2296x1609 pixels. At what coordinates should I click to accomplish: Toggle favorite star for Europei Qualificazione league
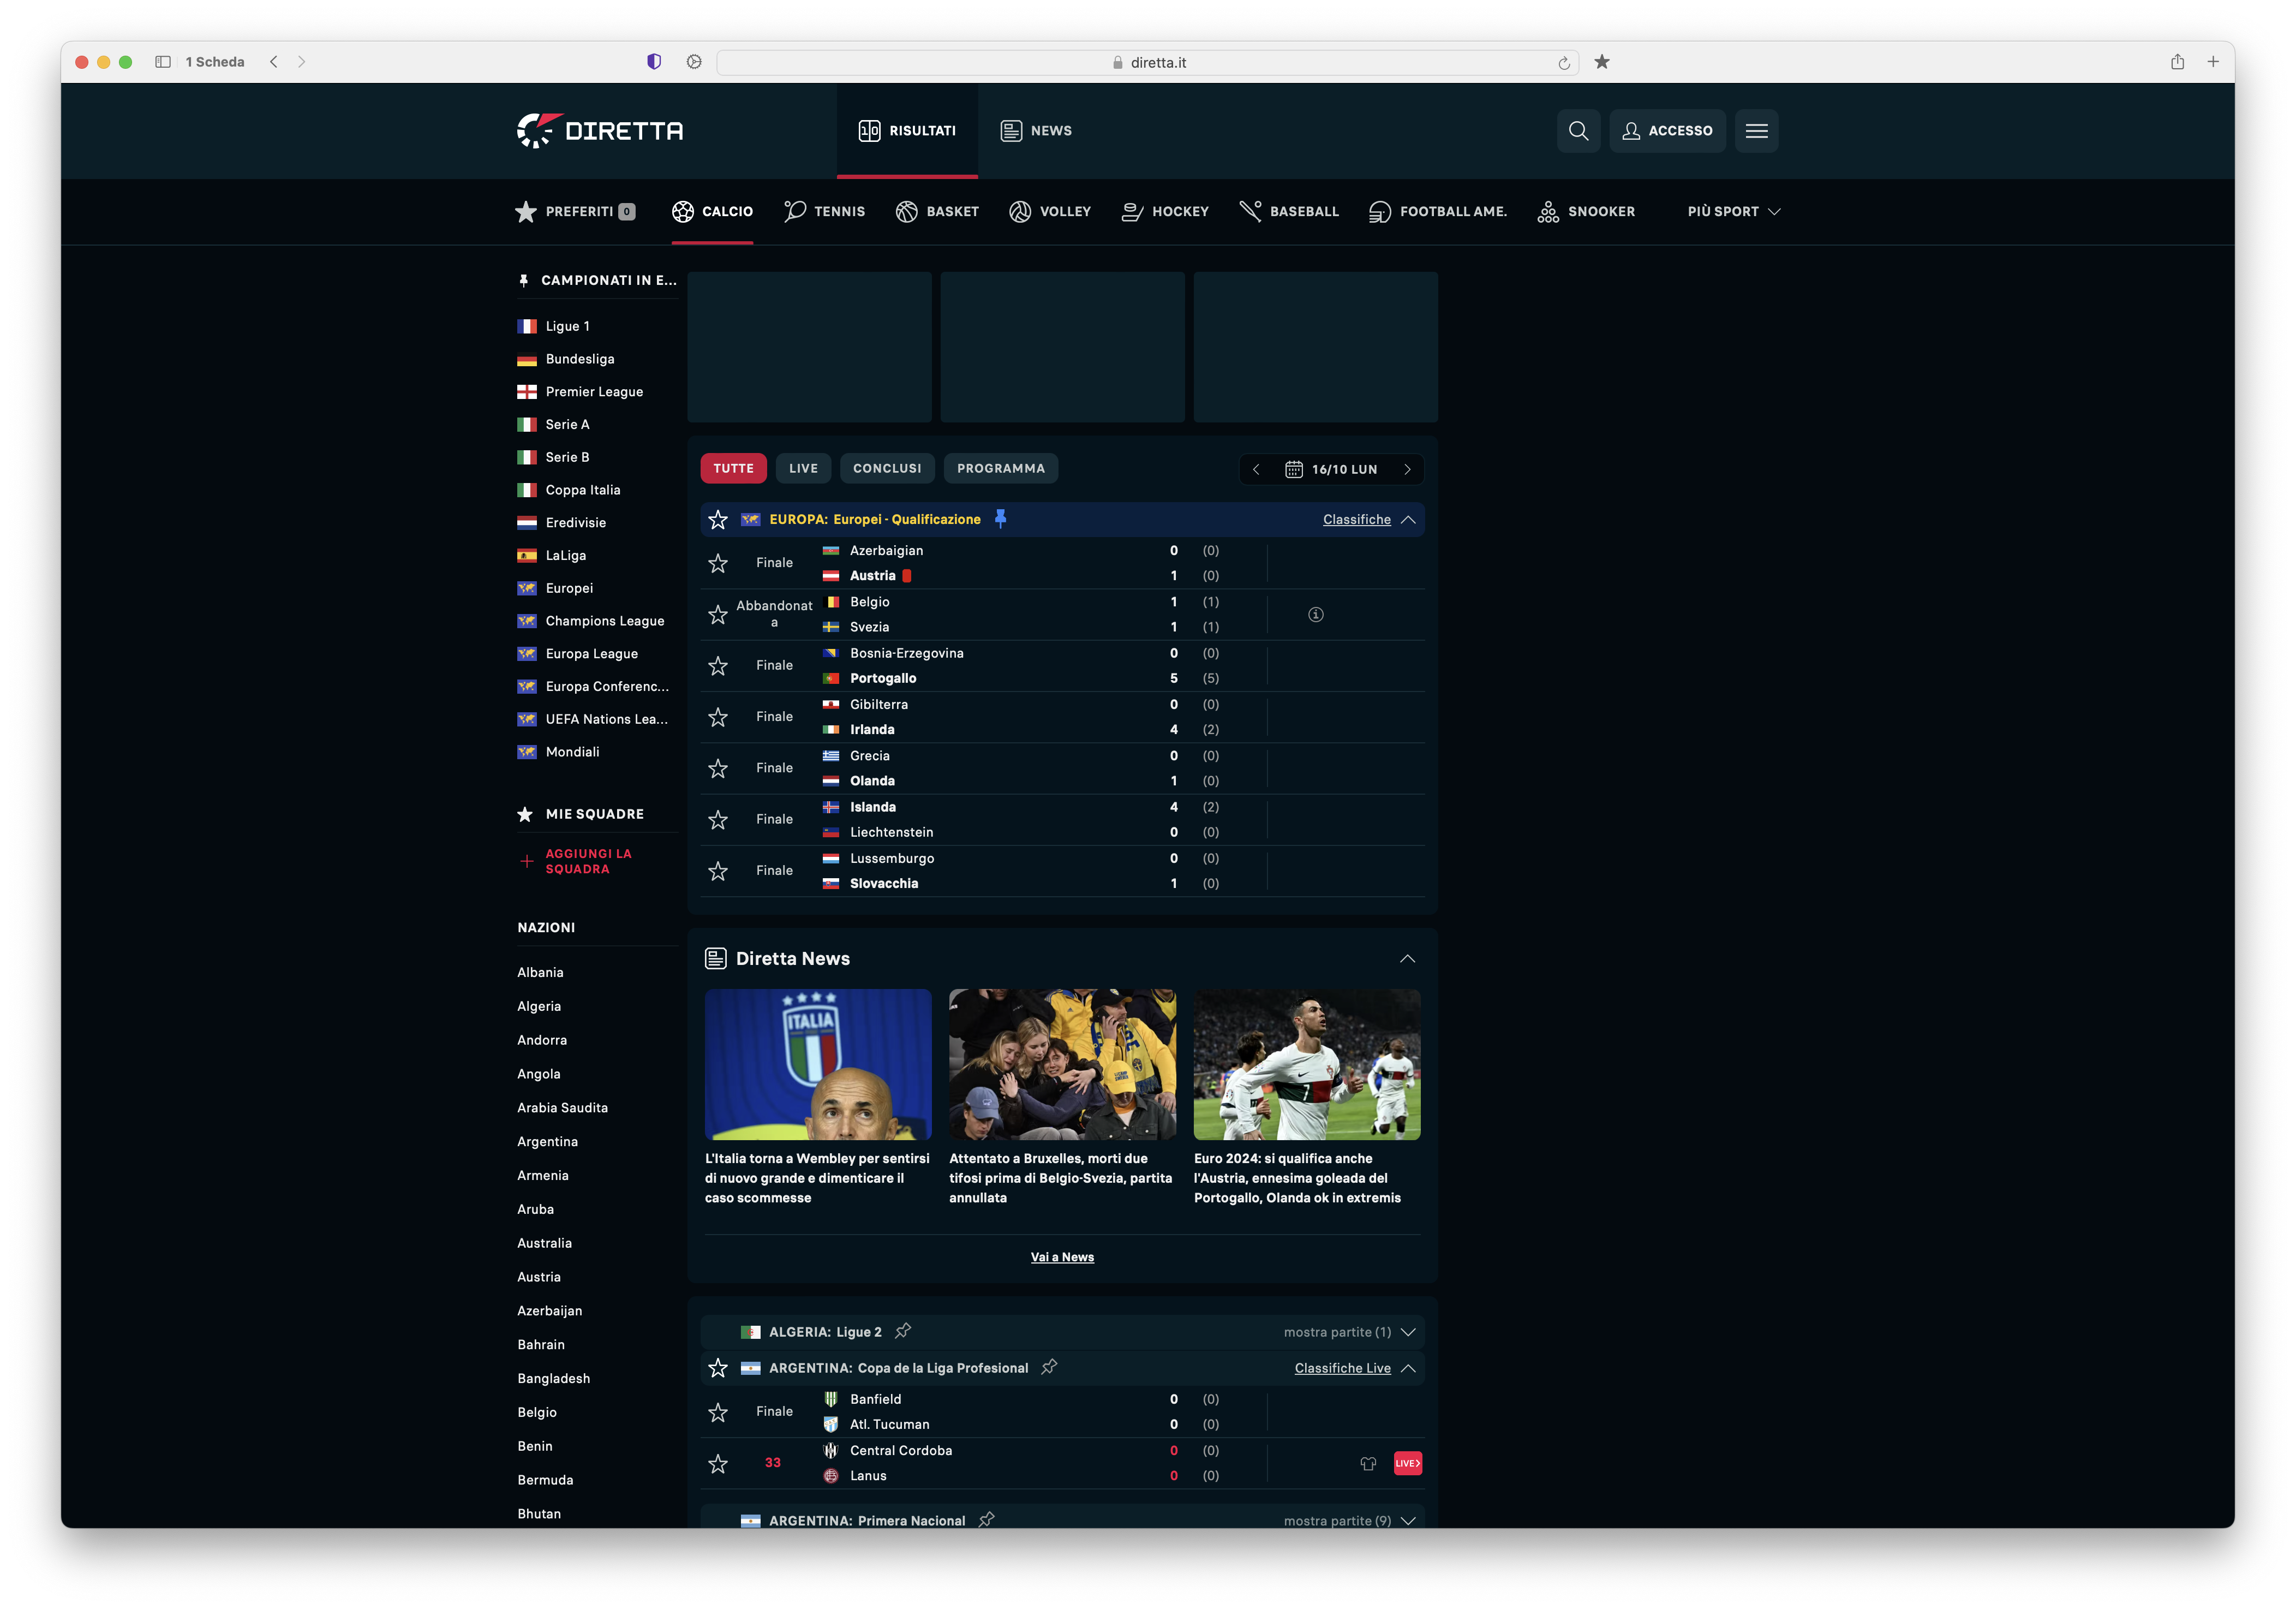[x=718, y=519]
